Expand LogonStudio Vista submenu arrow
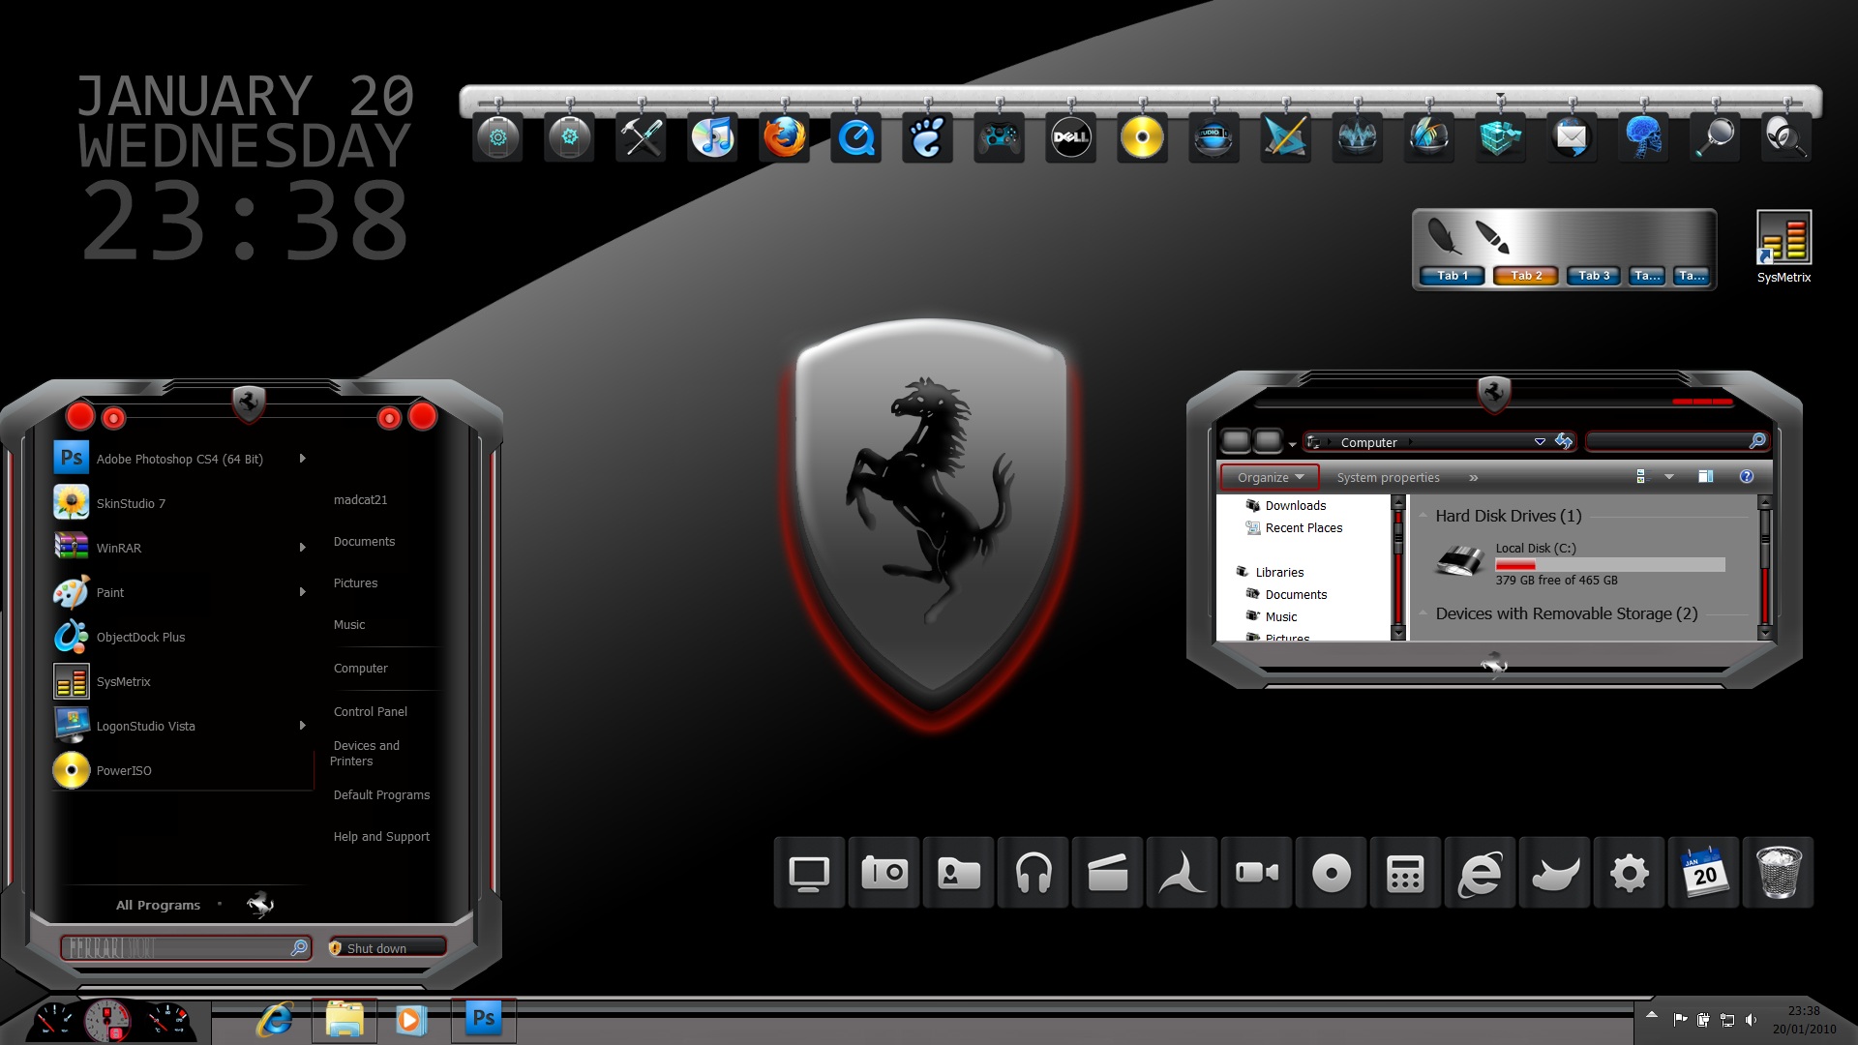 click(303, 726)
